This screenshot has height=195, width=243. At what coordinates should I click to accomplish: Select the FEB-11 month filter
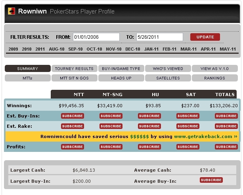coord(169,49)
